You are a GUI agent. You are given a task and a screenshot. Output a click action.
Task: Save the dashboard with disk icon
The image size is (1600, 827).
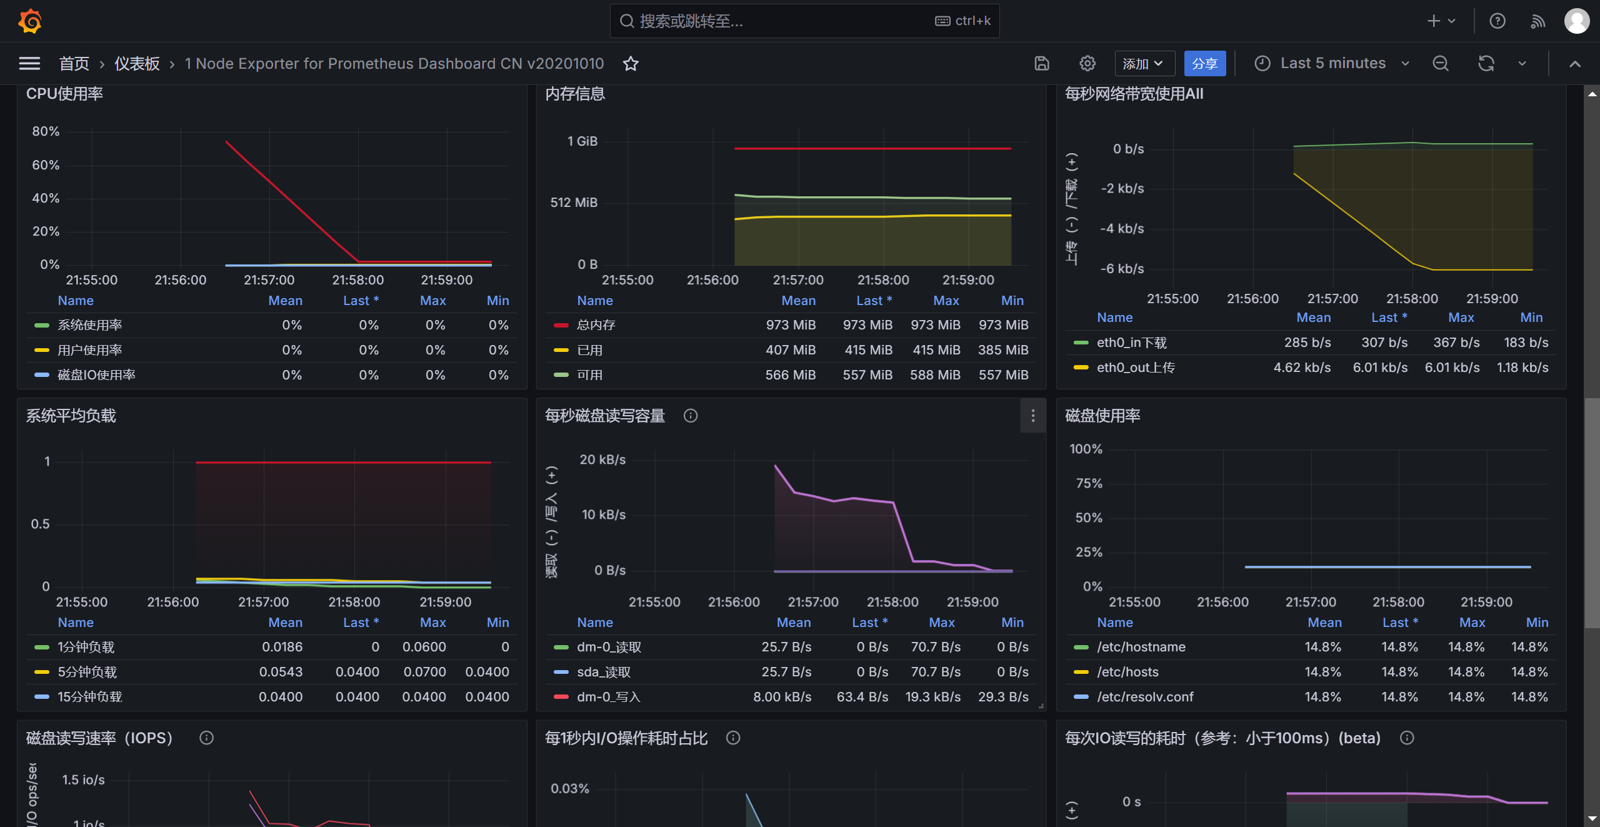1042,63
